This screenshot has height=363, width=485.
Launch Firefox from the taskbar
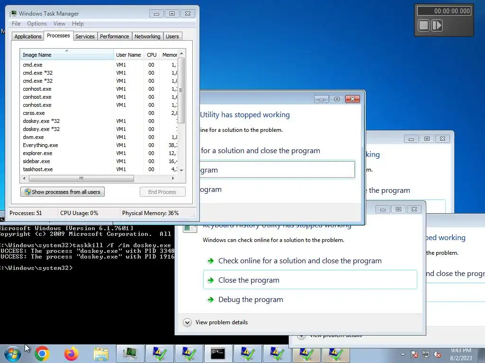tap(72, 354)
